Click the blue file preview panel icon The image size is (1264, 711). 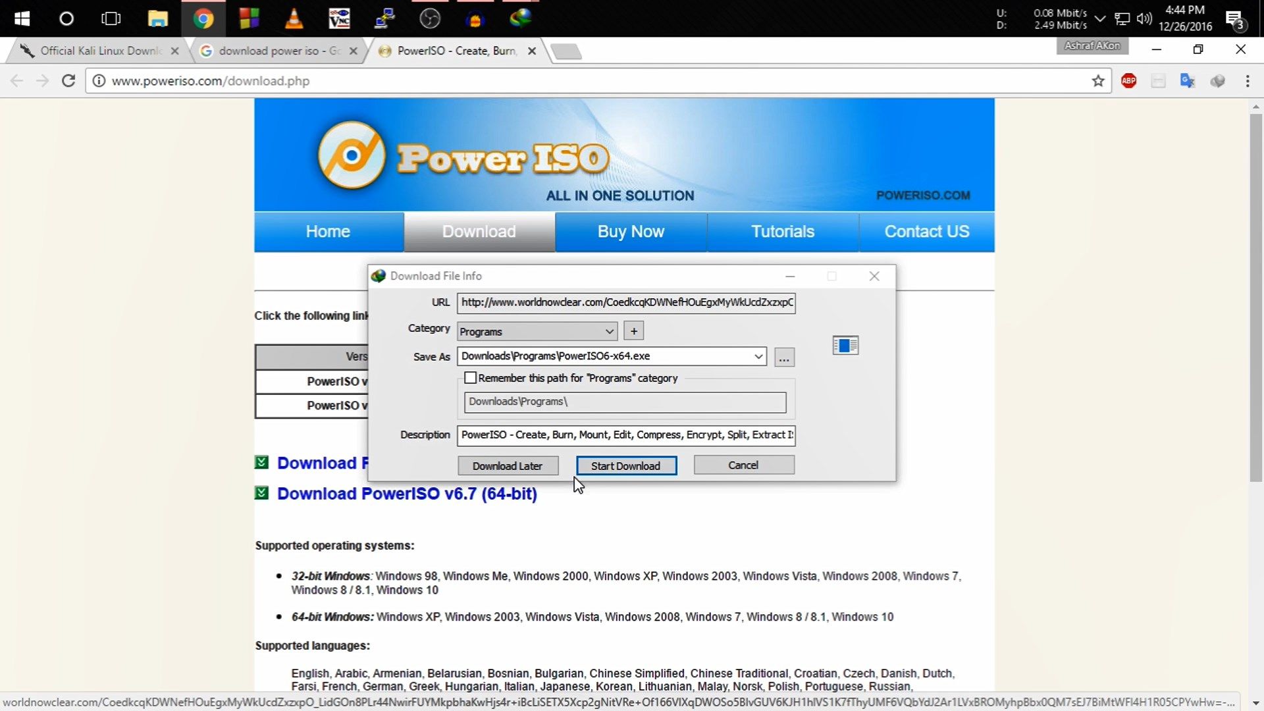(x=845, y=345)
